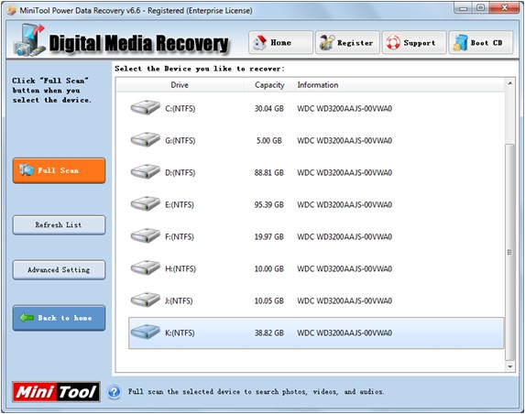Click the 5.00 GB capacity value
Image resolution: width=525 pixels, height=414 pixels.
tap(269, 140)
